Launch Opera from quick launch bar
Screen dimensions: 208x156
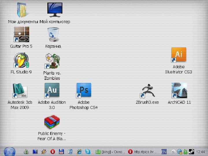pyautogui.click(x=53, y=151)
